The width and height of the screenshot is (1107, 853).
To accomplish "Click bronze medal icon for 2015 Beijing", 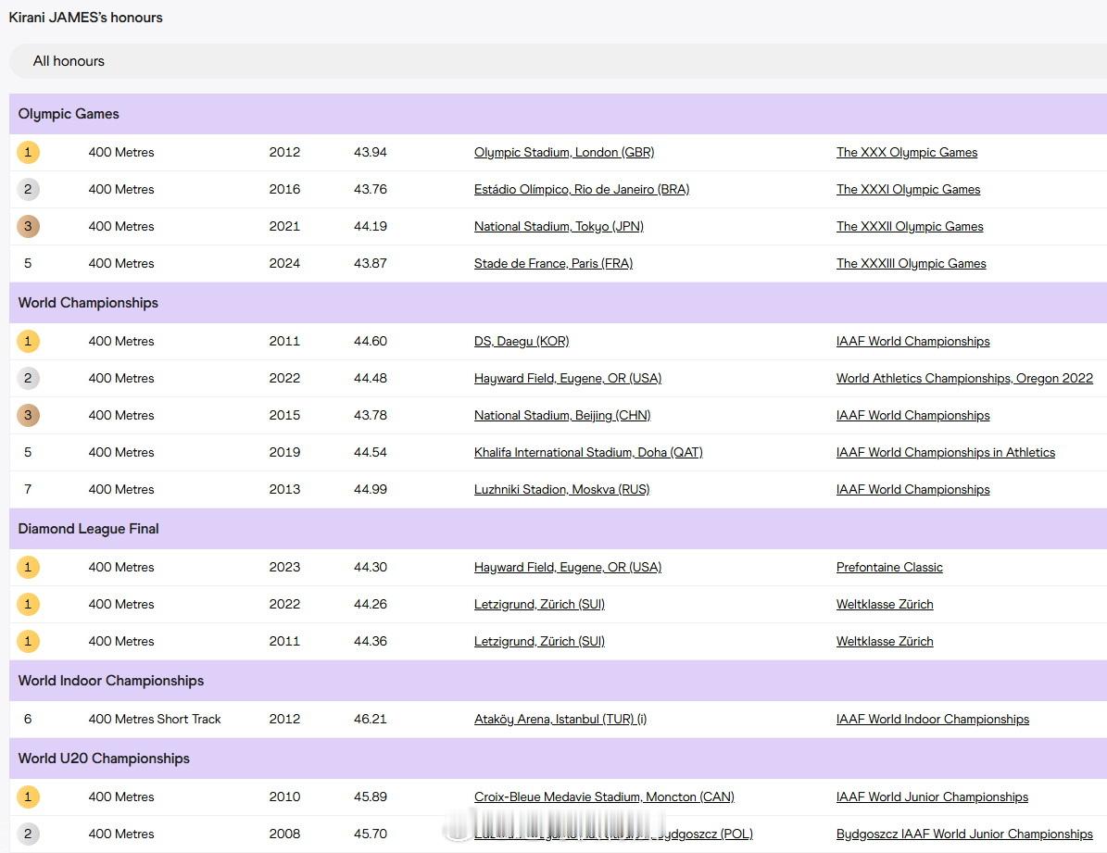I will coord(28,415).
